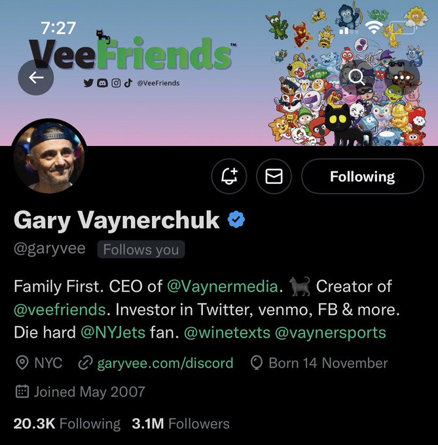Tap the birthday balloon icon

point(257,363)
